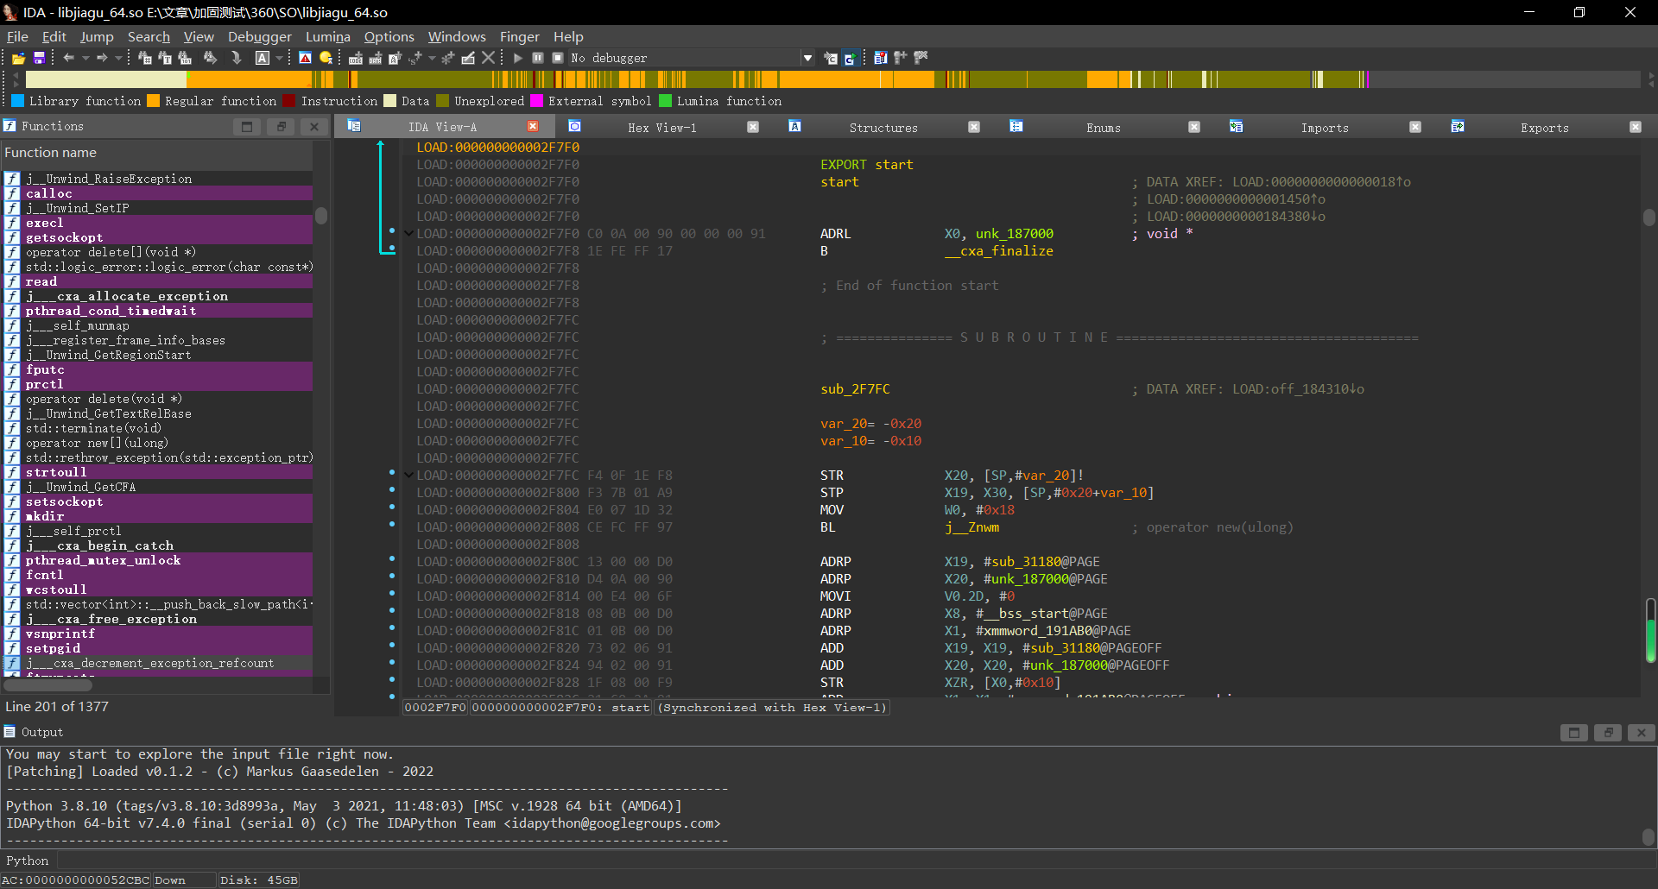Jump back with the left arrow icon
This screenshot has height=889, width=1658.
click(x=69, y=58)
